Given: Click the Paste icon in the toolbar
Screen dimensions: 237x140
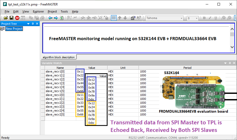Looking at the screenshot, I should [37, 18].
